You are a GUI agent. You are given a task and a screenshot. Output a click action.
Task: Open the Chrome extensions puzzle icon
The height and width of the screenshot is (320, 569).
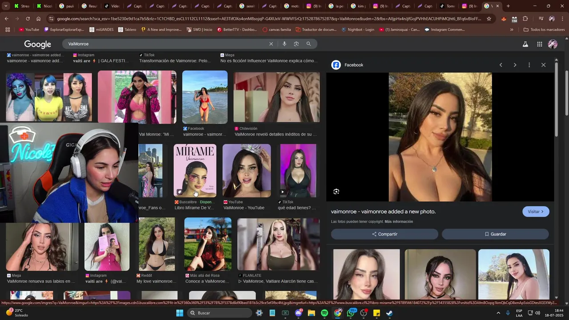[525, 19]
